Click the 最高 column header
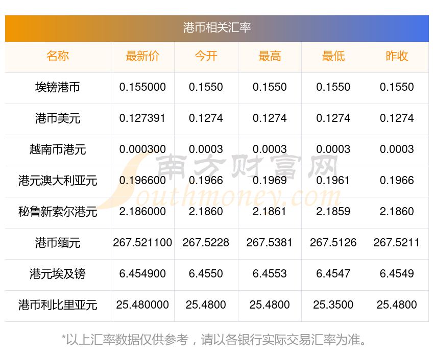The image size is (434, 356). [x=270, y=56]
